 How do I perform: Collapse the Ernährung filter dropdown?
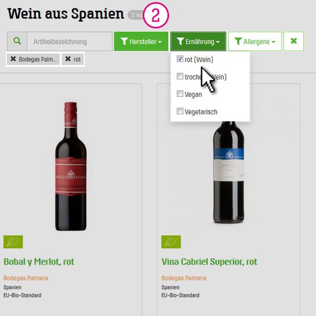pyautogui.click(x=198, y=41)
